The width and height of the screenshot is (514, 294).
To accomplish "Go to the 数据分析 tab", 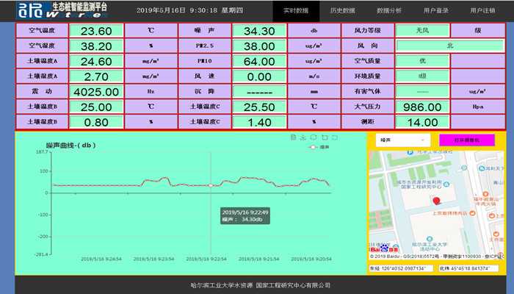I will click(x=389, y=11).
